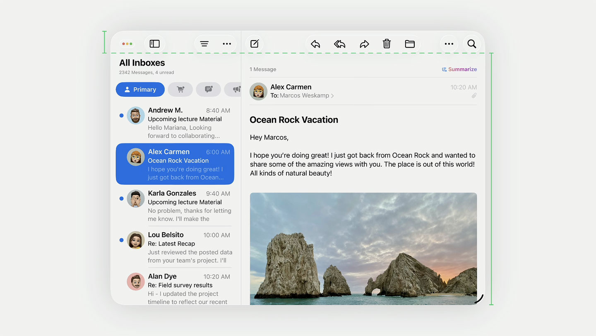Grab the window resize corner handle
Screen dimensions: 596x336
tap(479, 299)
